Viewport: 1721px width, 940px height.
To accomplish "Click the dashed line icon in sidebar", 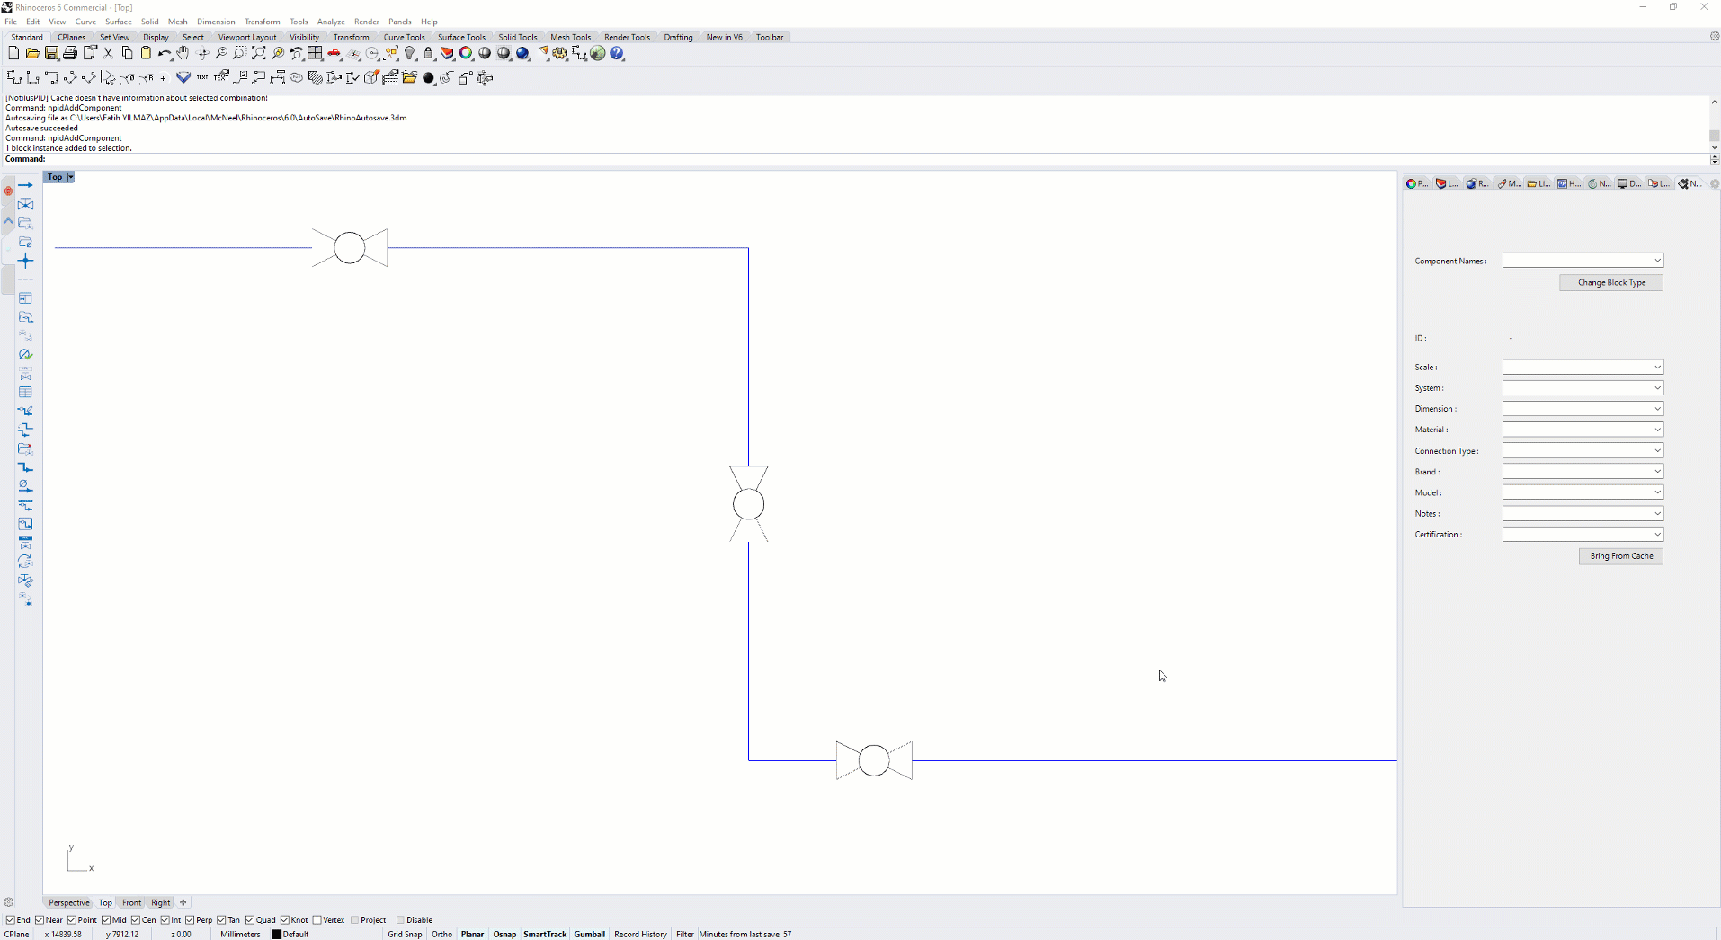I will pos(25,280).
